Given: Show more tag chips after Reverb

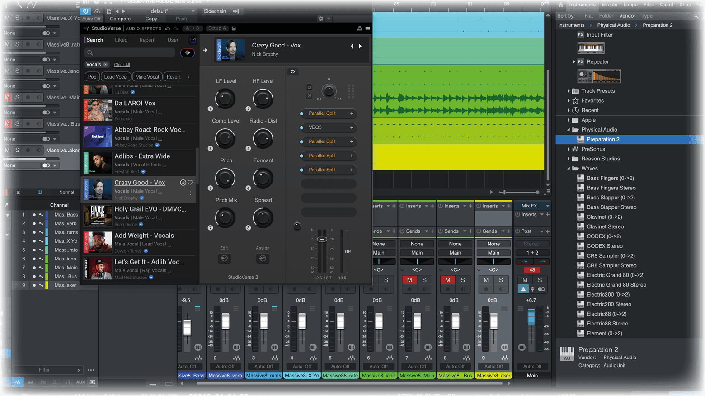Looking at the screenshot, I should (x=188, y=77).
